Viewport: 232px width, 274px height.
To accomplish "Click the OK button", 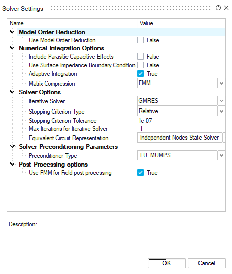I will tap(167, 263).
